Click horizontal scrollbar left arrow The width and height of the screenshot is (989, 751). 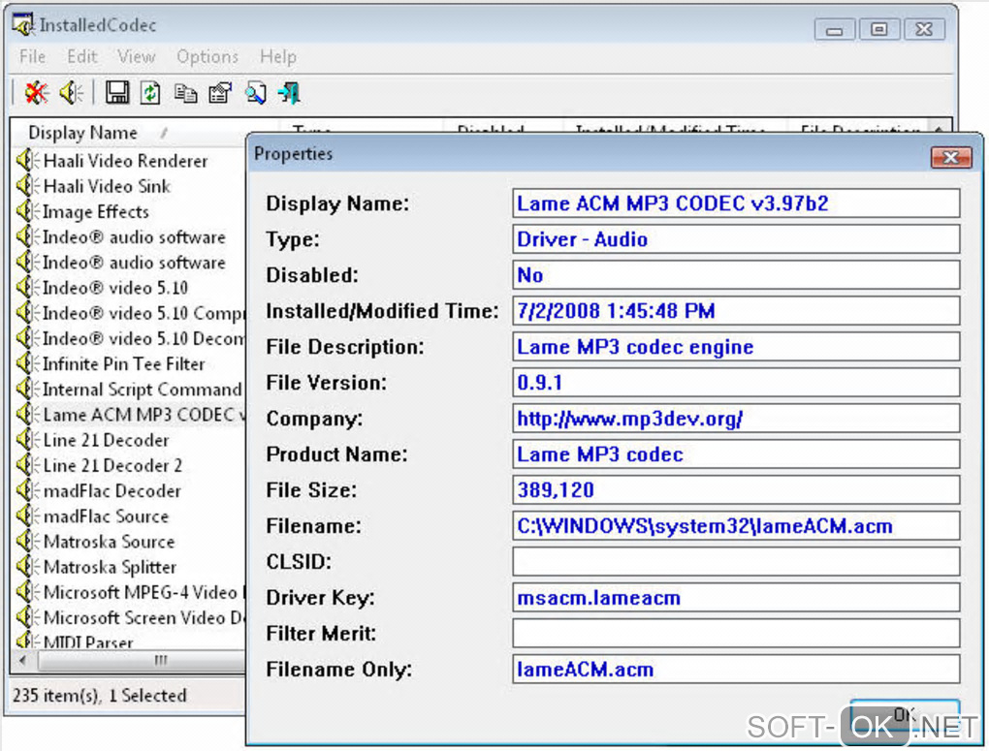pos(23,661)
